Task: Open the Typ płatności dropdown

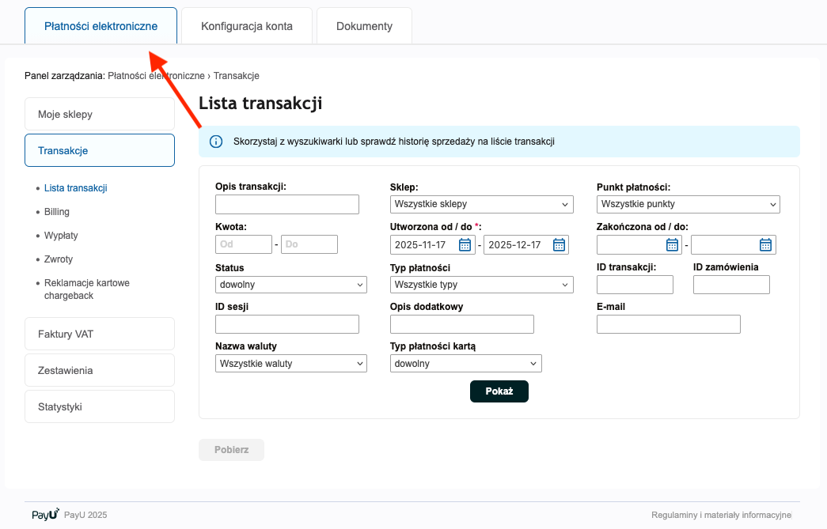Action: point(481,285)
